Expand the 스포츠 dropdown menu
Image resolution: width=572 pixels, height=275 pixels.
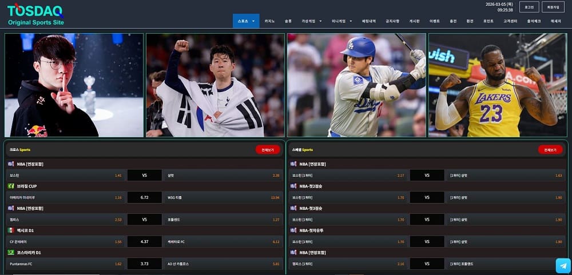pyautogui.click(x=246, y=21)
